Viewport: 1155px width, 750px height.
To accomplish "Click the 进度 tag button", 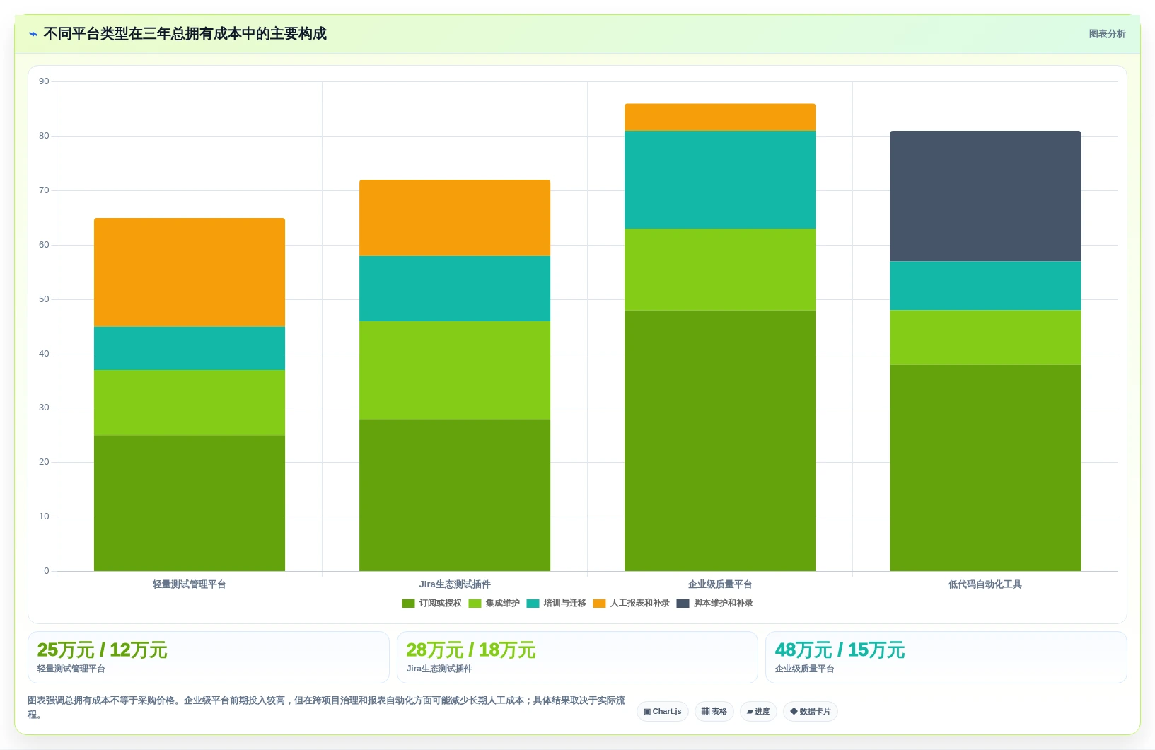I will (x=758, y=712).
